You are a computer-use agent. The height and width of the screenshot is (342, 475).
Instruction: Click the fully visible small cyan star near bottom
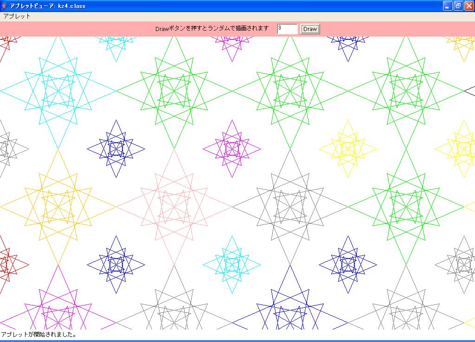click(232, 265)
